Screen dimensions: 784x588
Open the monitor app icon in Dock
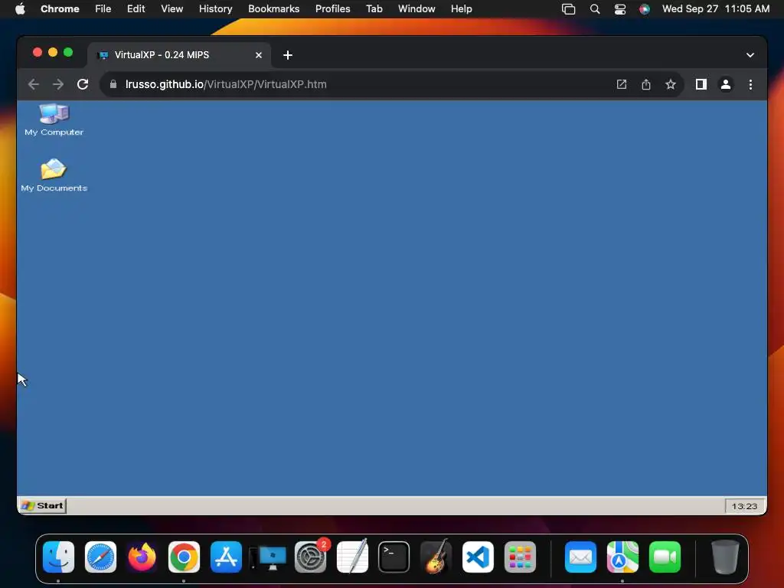tap(269, 558)
